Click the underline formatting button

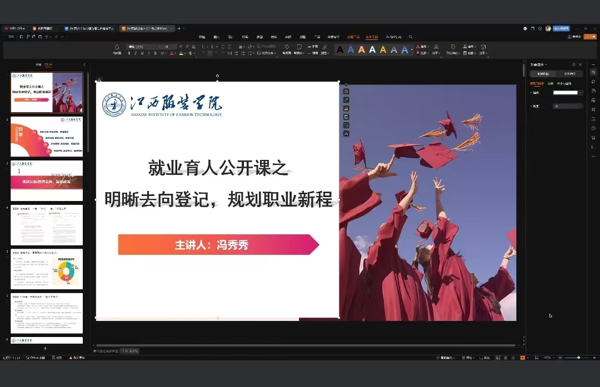(x=142, y=53)
